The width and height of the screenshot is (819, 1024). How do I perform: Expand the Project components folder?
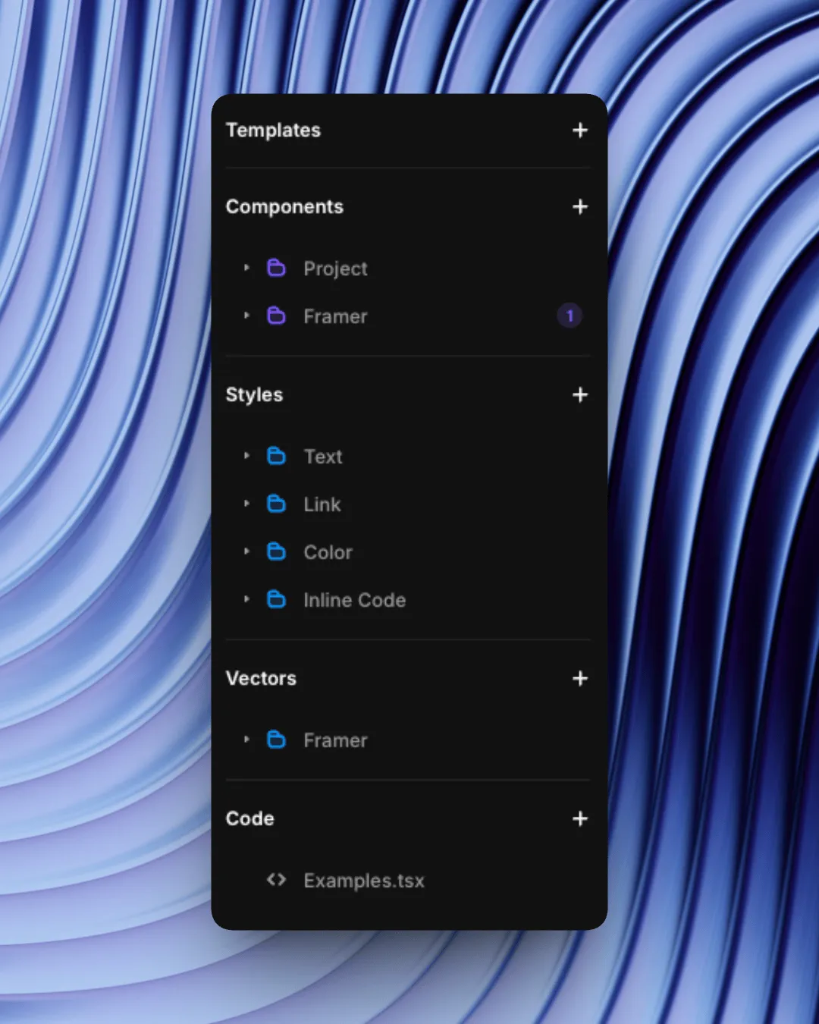tap(246, 268)
